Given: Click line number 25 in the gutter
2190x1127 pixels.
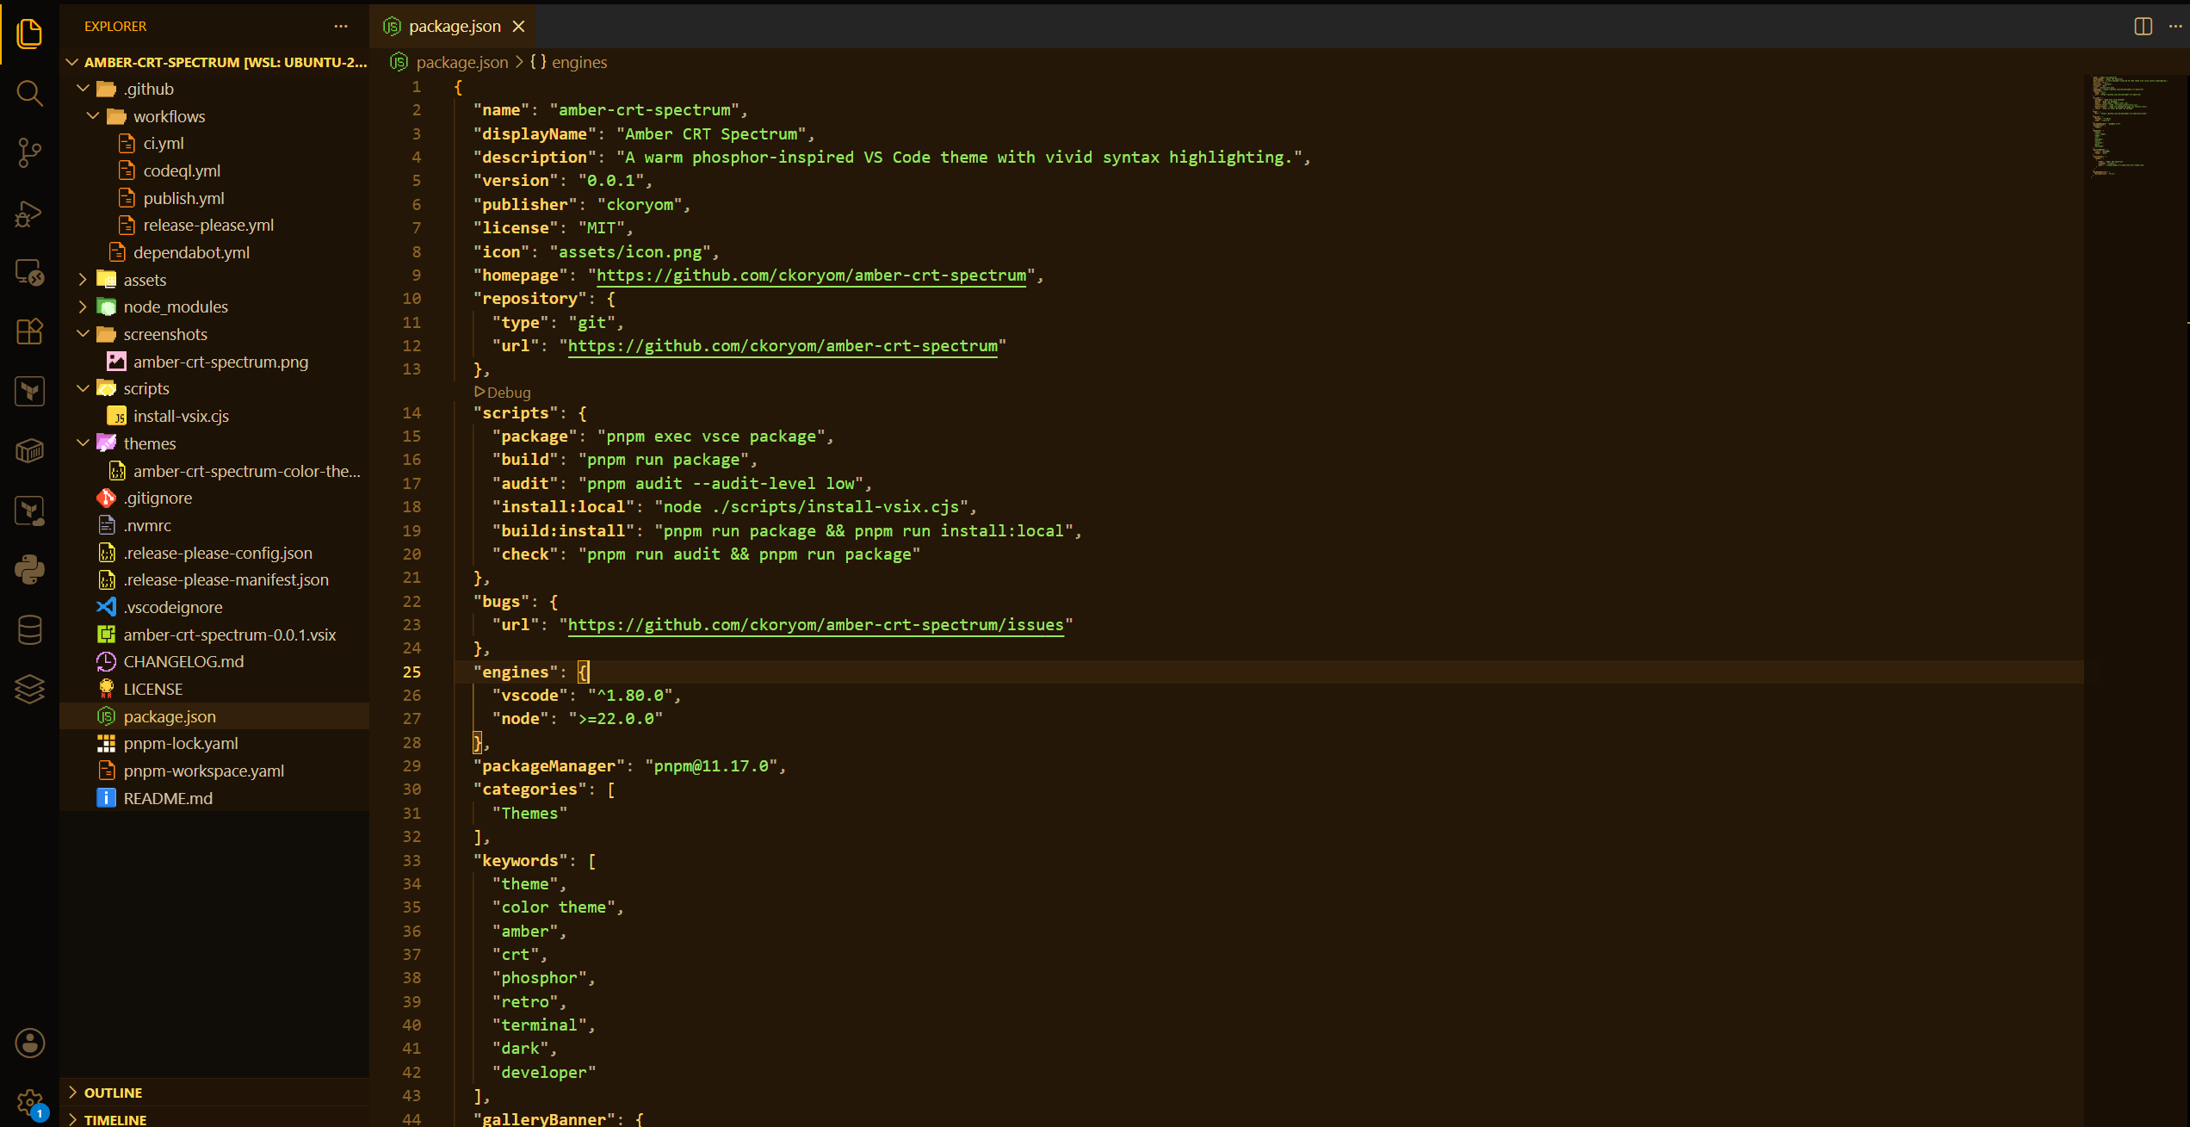Looking at the screenshot, I should click(412, 672).
